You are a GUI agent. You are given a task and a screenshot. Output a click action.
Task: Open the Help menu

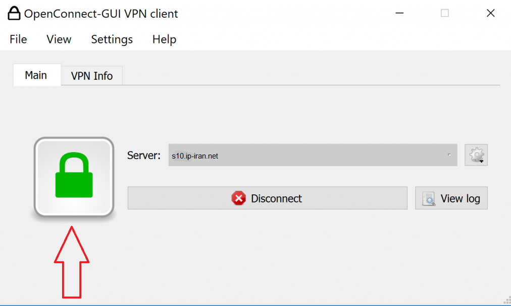tap(164, 39)
